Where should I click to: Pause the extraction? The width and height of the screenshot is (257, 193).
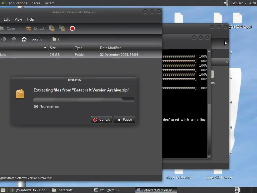124,119
